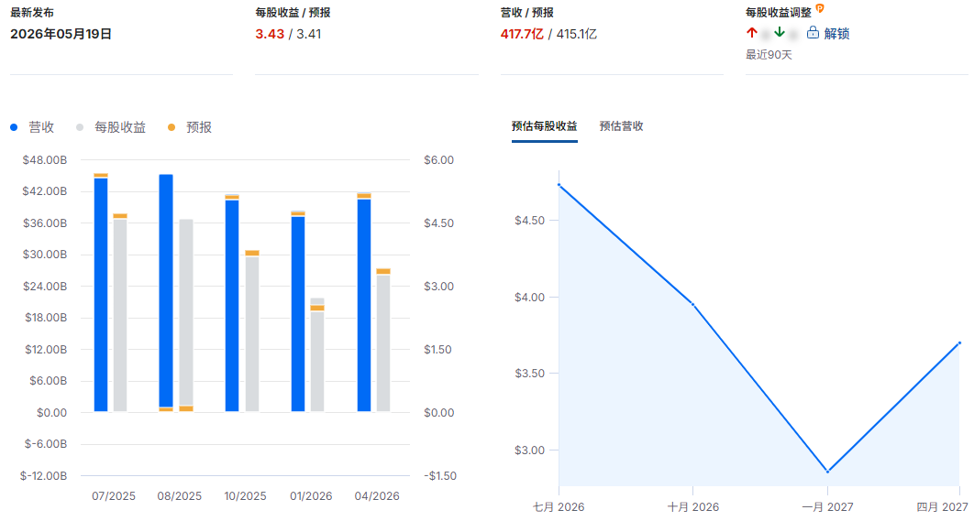Click the gray EPS bar for 07/2025

pyautogui.click(x=120, y=315)
